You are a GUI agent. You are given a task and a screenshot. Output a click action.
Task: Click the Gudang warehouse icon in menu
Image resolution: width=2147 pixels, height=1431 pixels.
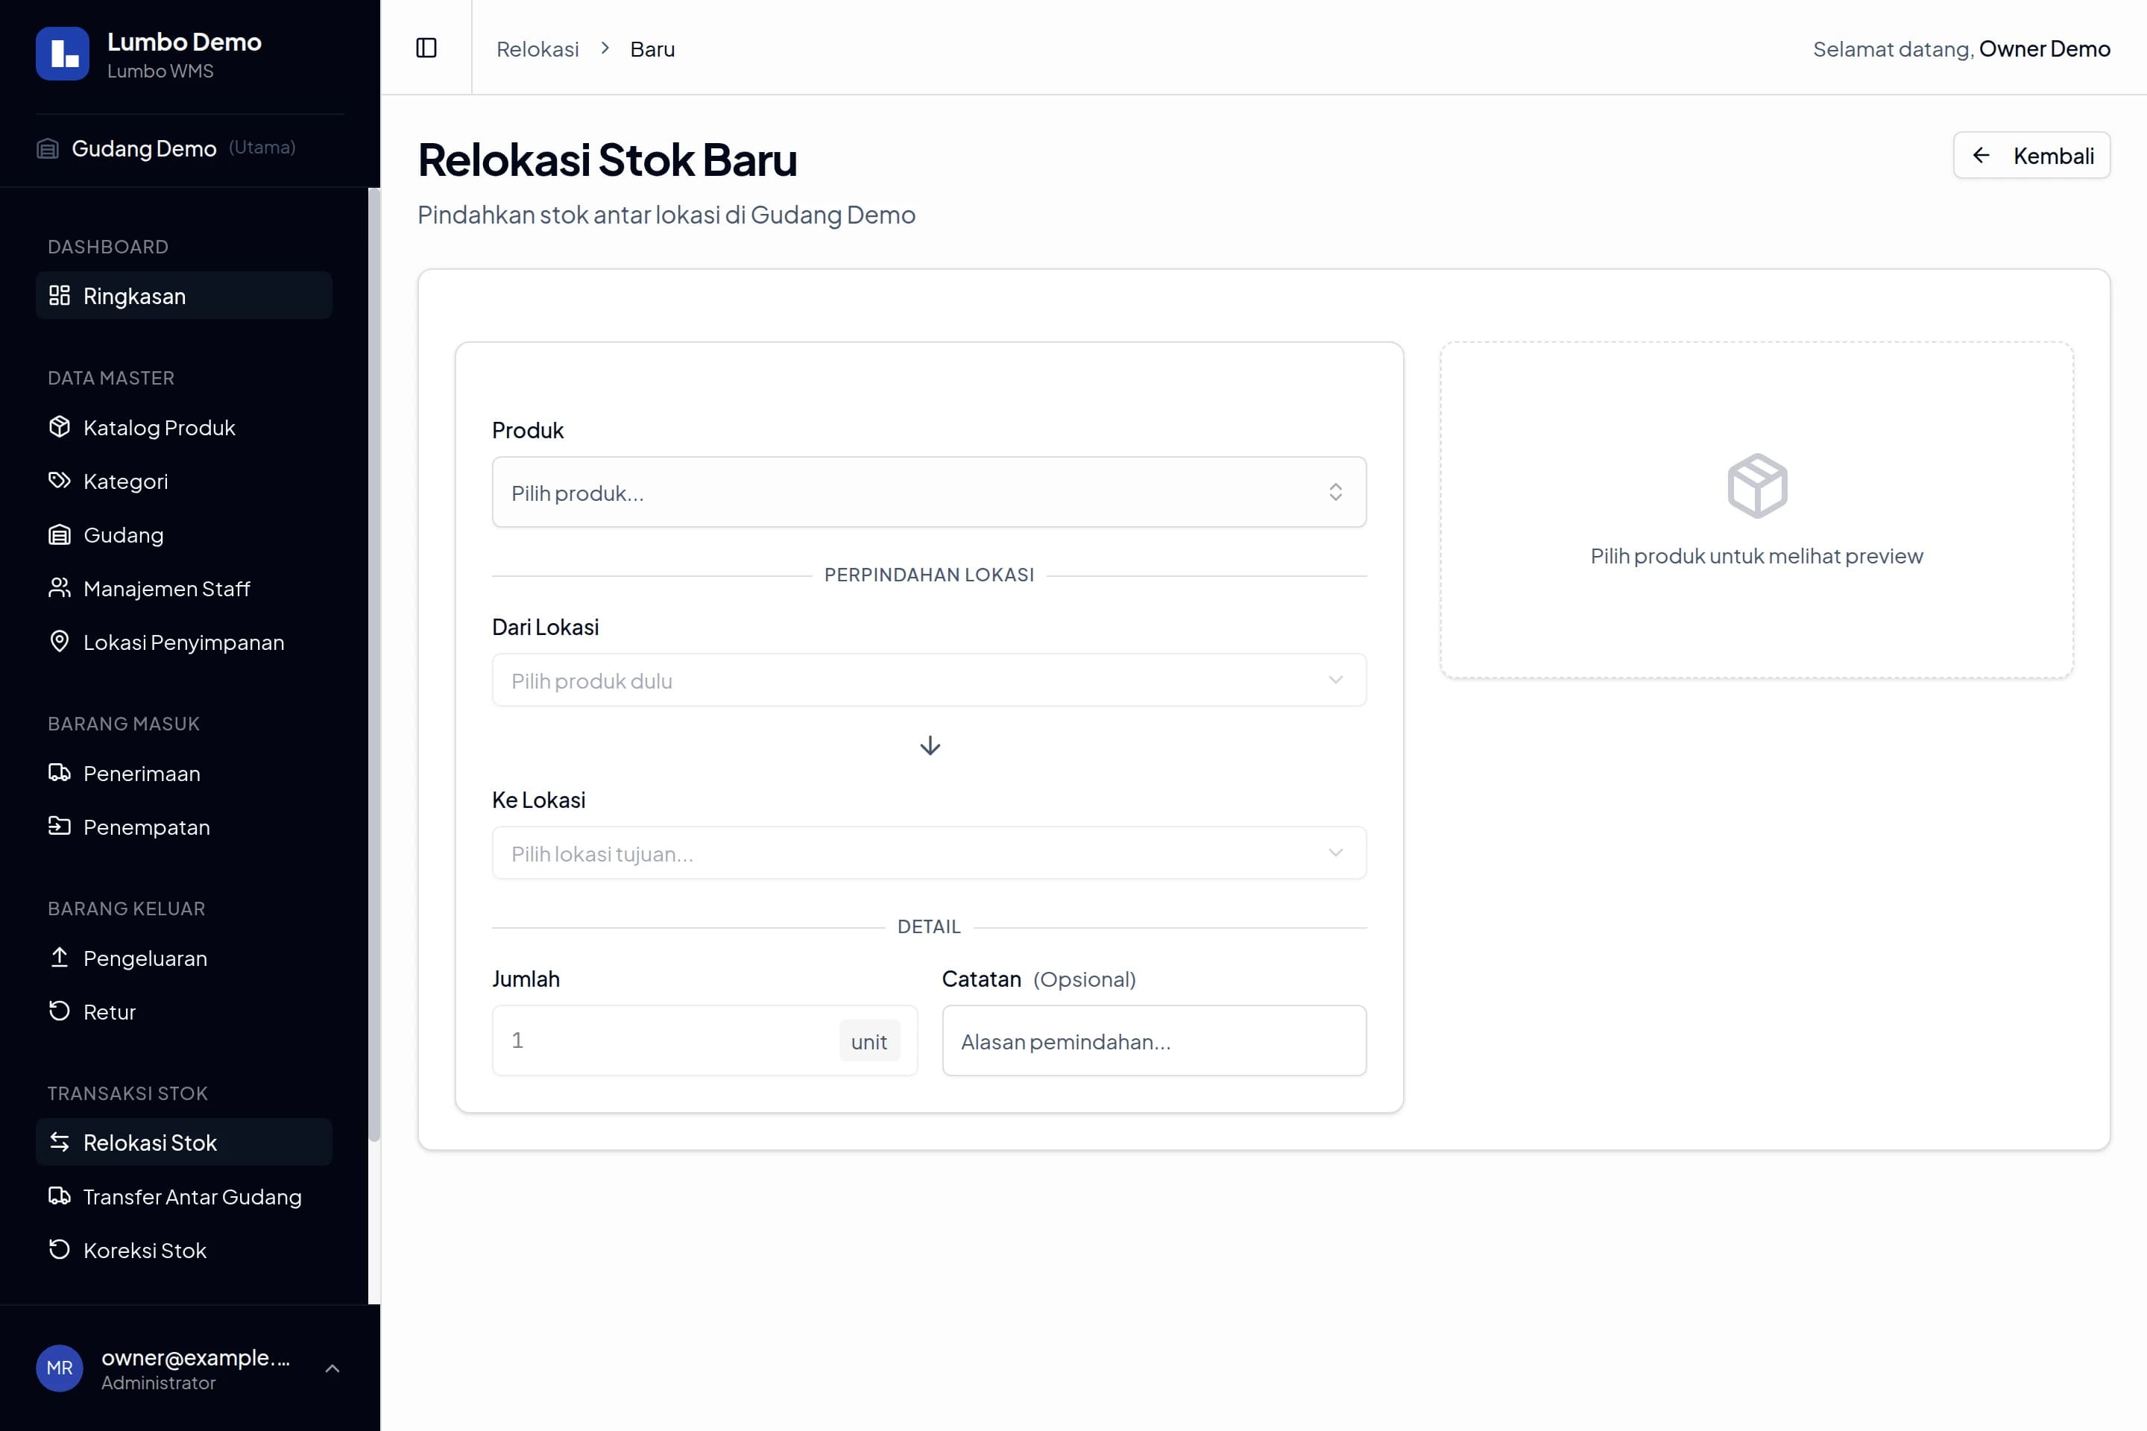tap(60, 535)
